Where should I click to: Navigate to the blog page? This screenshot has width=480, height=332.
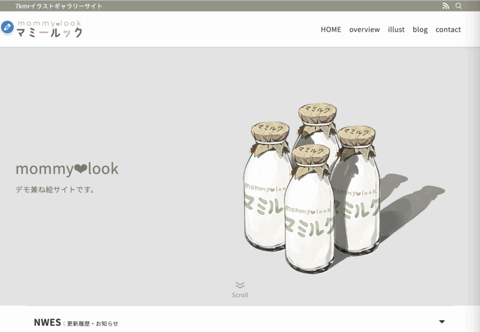420,29
